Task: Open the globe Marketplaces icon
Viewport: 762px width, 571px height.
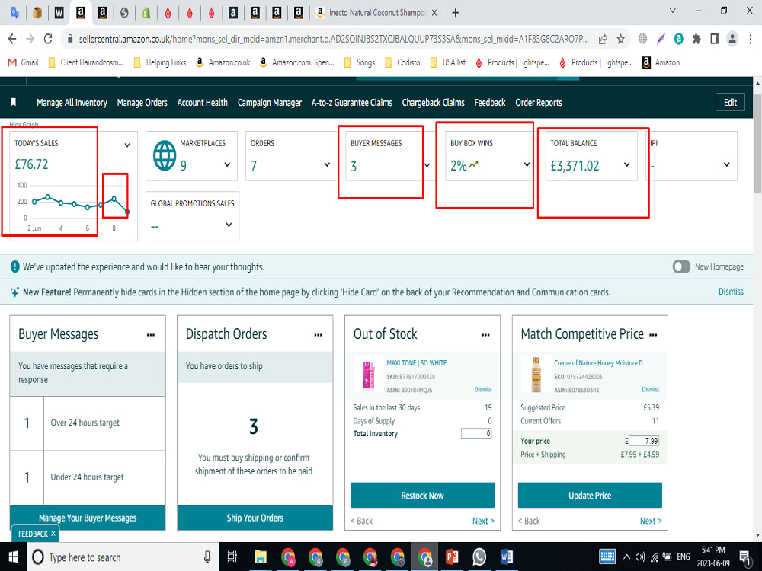Action: (x=165, y=156)
